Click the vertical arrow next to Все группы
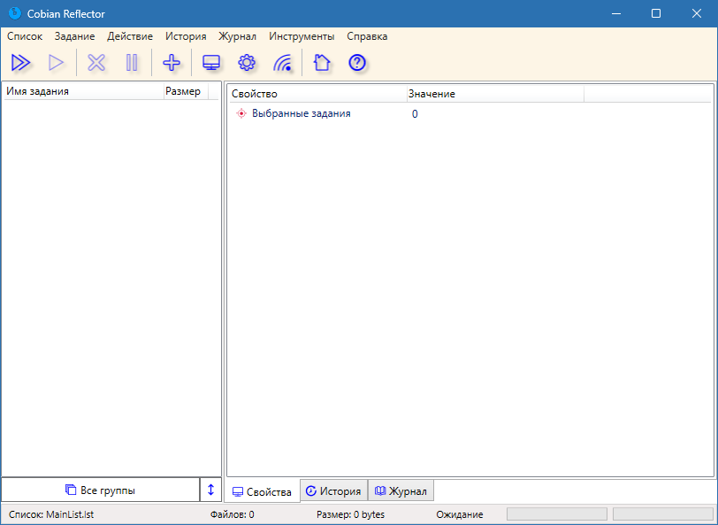718x525 pixels. coord(210,490)
